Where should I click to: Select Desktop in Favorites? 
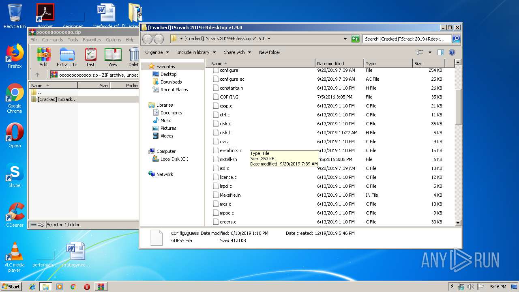point(168,74)
